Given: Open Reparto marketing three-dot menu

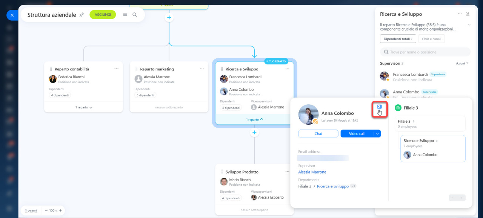Looking at the screenshot, I should click(x=202, y=69).
